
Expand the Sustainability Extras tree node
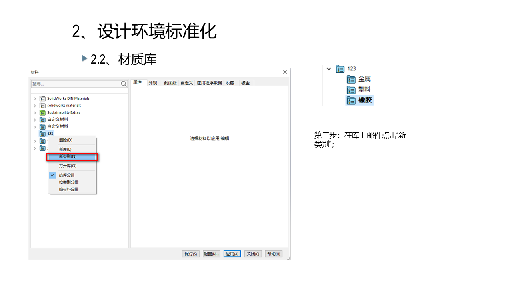point(35,113)
